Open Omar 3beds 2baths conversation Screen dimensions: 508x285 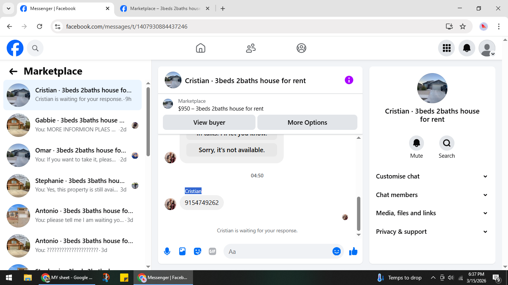pyautogui.click(x=73, y=155)
